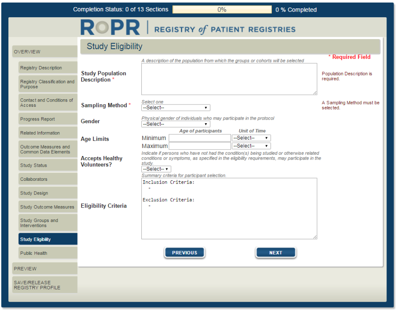398x312 pixels.
Task: Go to Study Outcome Measures
Action: [48, 207]
